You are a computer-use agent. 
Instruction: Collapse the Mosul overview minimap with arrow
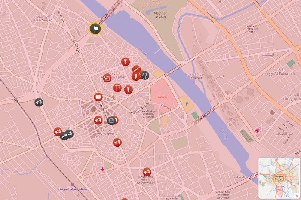pos(297,195)
